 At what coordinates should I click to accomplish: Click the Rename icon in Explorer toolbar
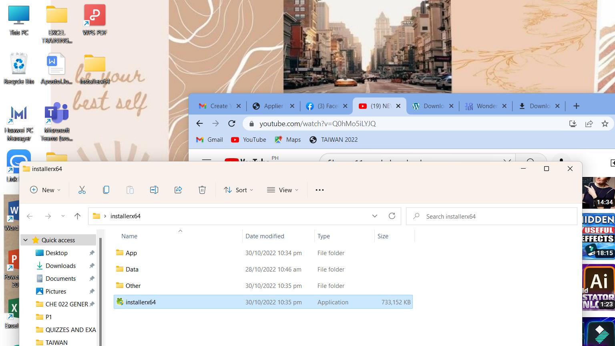click(154, 190)
